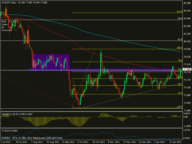192x144 pixels.
Task: Click the '20 Oct 2011' date label
Action: tap(99, 142)
